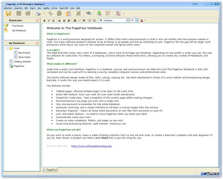Toggle the numbered list
The image size is (223, 179).
90,21
